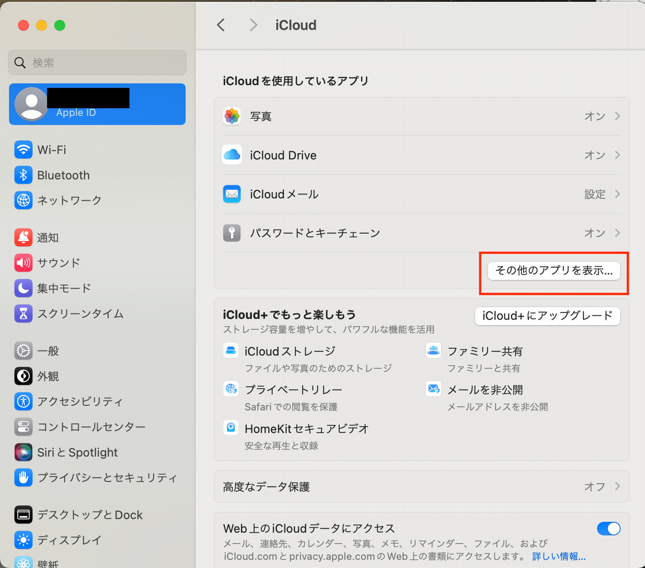645x568 pixels.
Task: Click the 写真 Photos flower icon
Action: (x=232, y=116)
